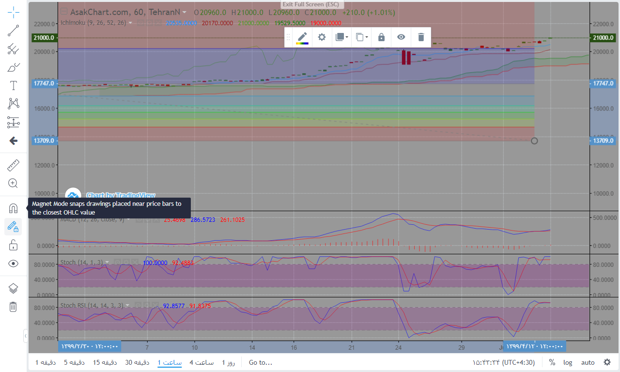Click the floating toolbar drag handle
The height and width of the screenshot is (372, 620).
[289, 37]
